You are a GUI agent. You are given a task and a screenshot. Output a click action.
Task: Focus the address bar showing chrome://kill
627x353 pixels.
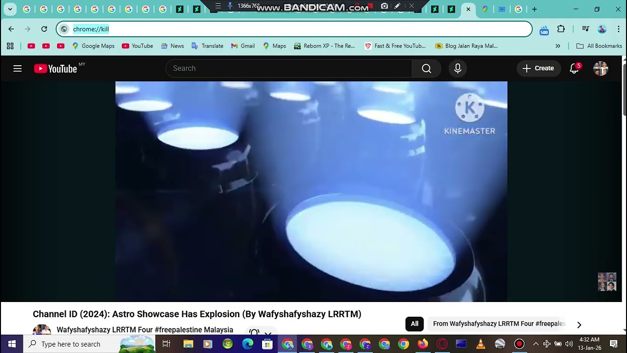294,29
